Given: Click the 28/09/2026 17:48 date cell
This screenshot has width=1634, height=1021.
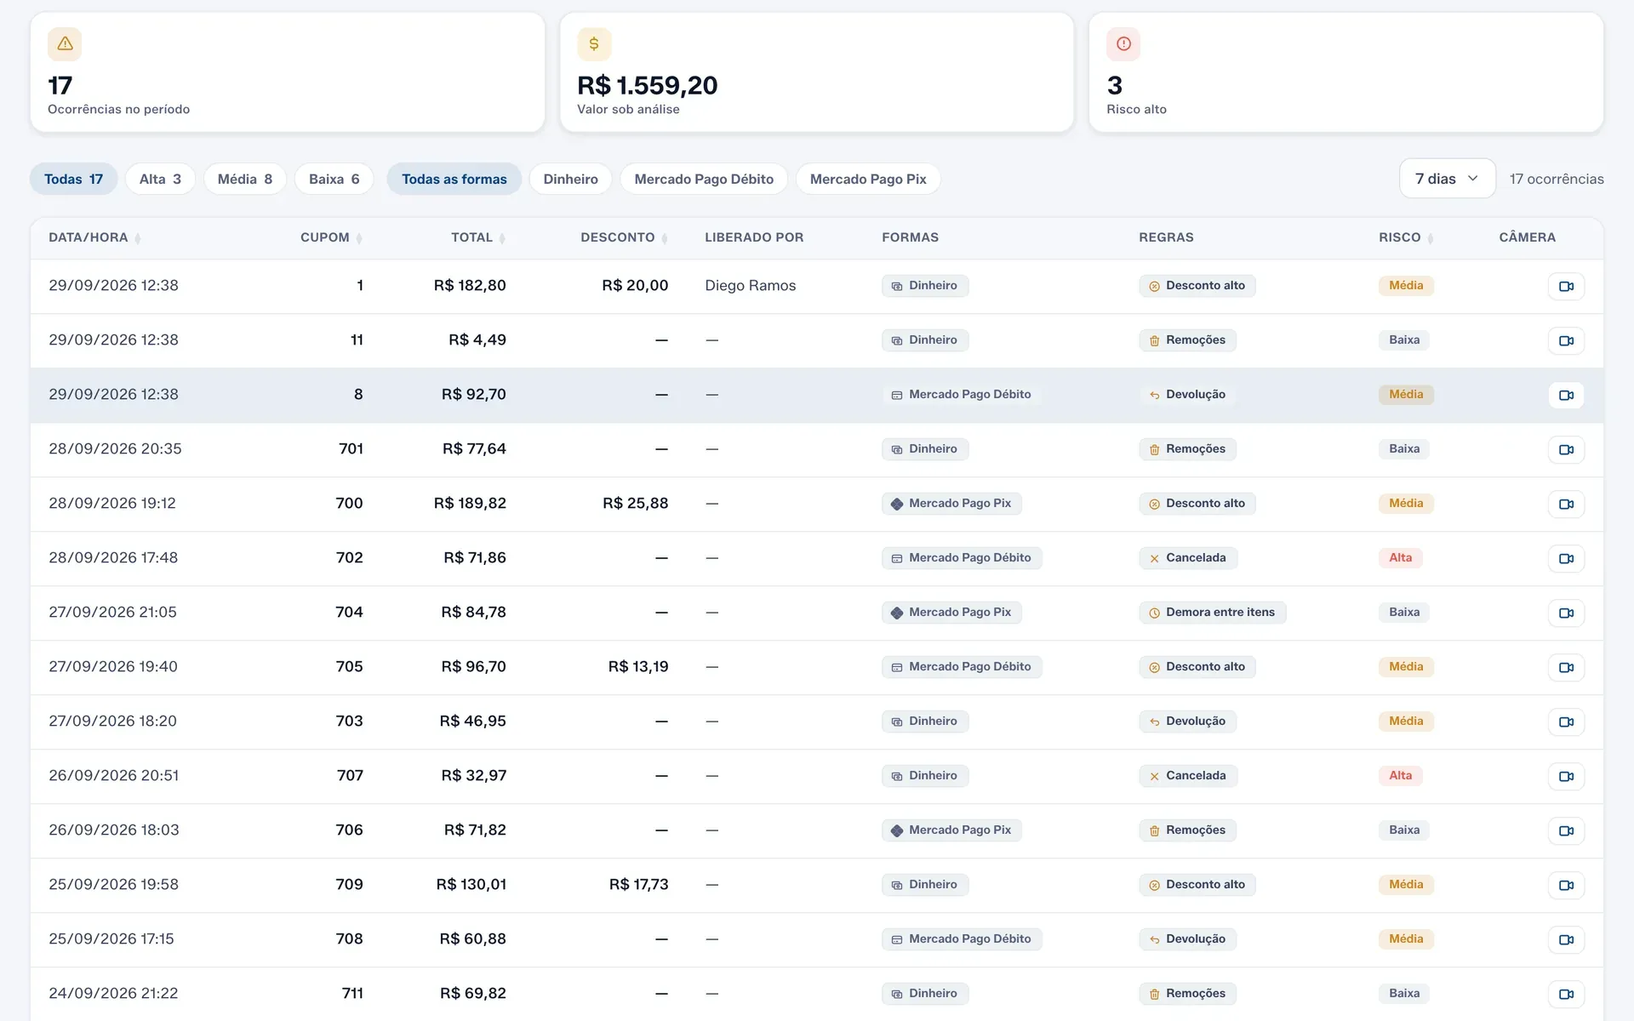Looking at the screenshot, I should pos(113,558).
